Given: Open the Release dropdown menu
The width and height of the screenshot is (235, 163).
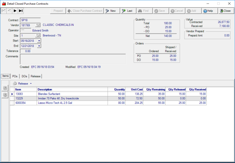Looking at the screenshot, I should tap(23, 84).
